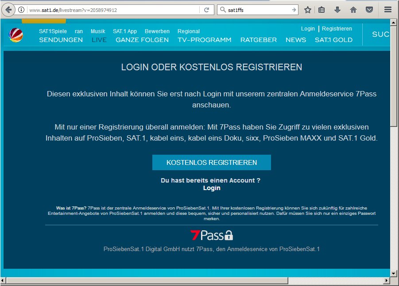
Task: Open the SAT.1 App link
Action: 125,31
